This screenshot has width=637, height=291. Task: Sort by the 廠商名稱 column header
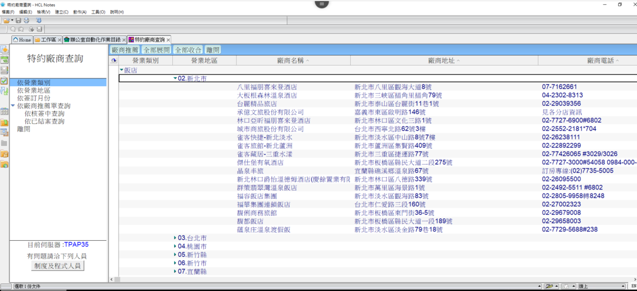(x=293, y=61)
